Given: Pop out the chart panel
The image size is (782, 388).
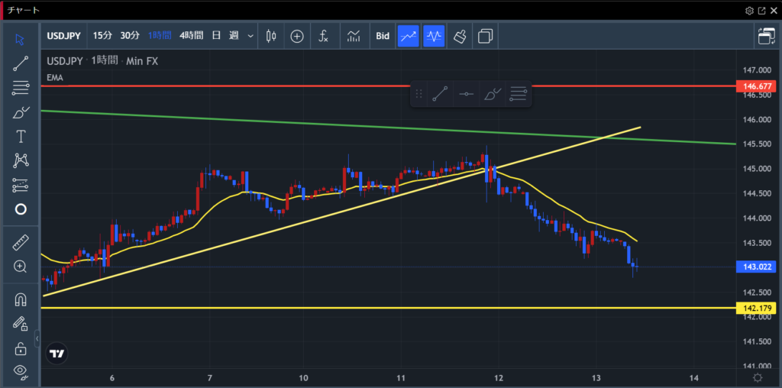Looking at the screenshot, I should coord(761,11).
